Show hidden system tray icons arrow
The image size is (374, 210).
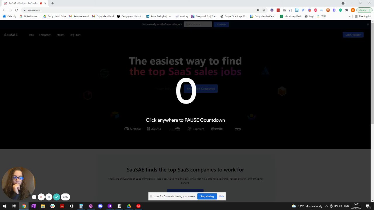click(326, 206)
